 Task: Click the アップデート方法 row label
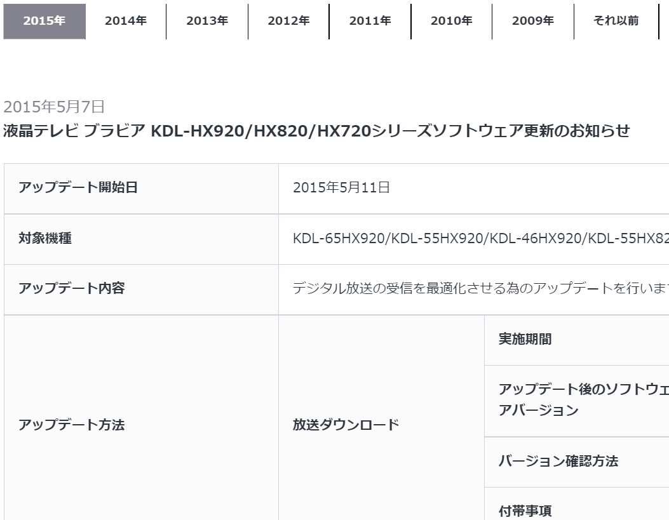click(x=72, y=425)
